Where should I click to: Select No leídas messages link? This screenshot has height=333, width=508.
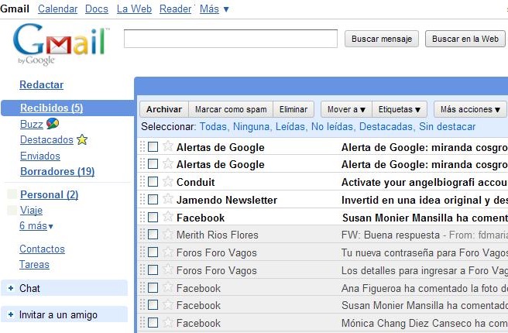pos(333,127)
